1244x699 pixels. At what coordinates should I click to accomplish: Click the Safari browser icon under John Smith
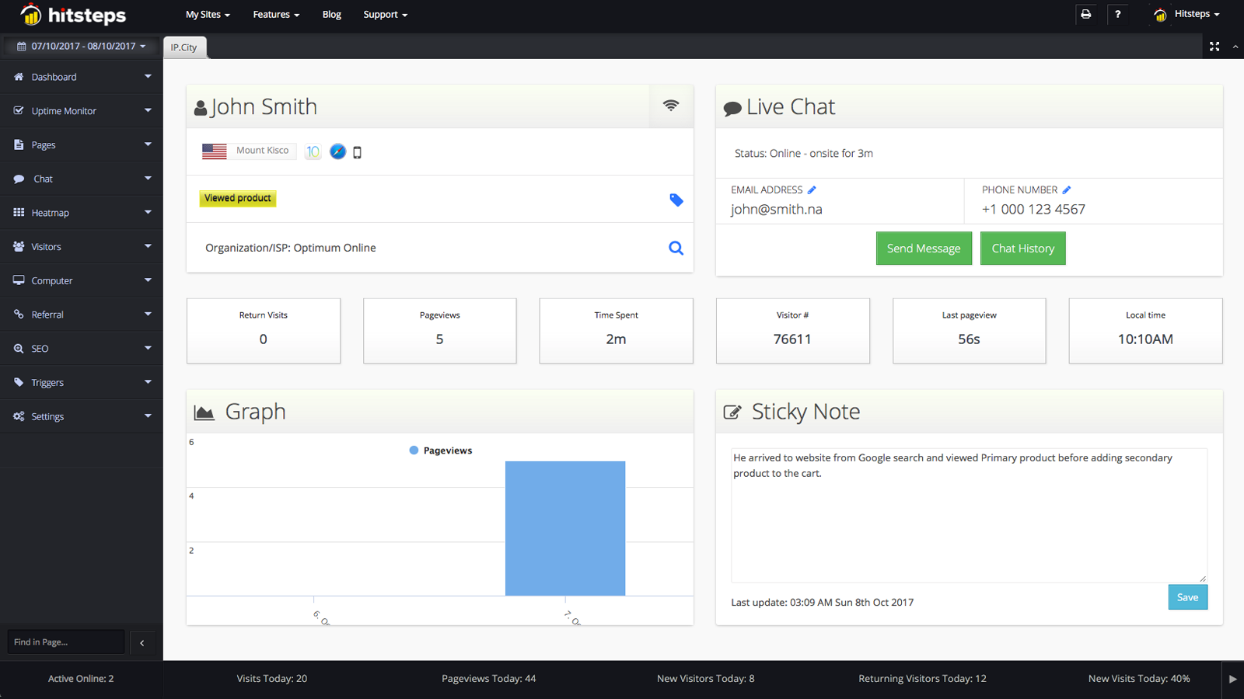point(337,151)
